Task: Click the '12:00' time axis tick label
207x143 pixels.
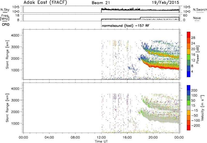Action: point(101,138)
